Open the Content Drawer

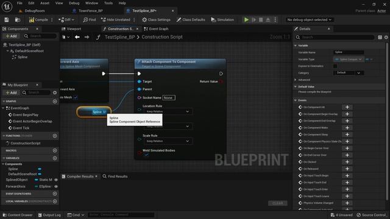point(18,215)
